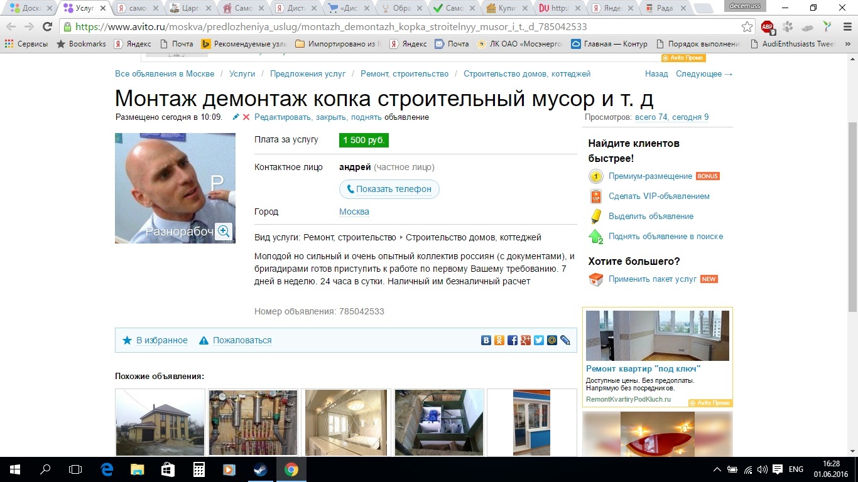The width and height of the screenshot is (858, 482).
Task: Share the listing via Mail.ru icon
Action: 552,340
